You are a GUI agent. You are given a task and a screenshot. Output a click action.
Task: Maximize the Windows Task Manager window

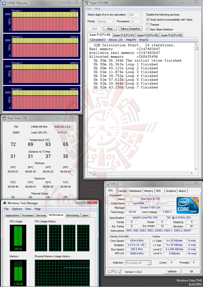point(84,202)
